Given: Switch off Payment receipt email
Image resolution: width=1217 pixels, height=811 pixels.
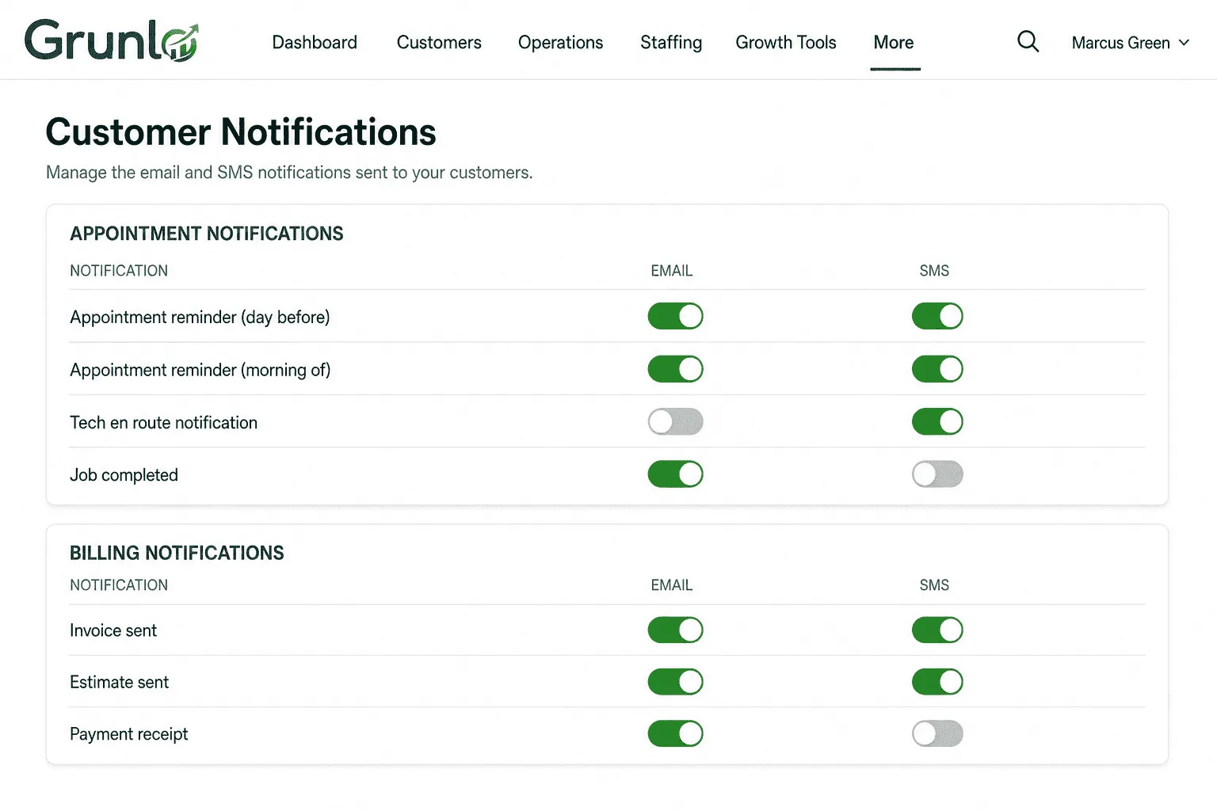Looking at the screenshot, I should pos(675,733).
